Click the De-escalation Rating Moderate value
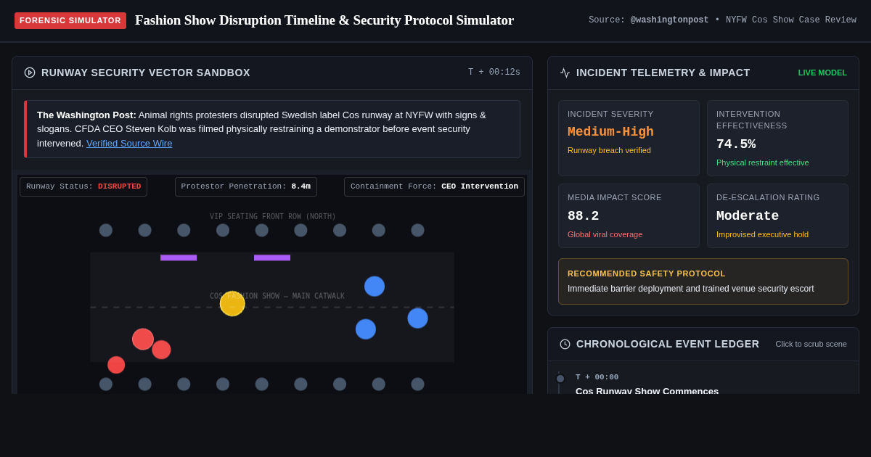Viewport: 871px width, 457px height. pyautogui.click(x=748, y=216)
